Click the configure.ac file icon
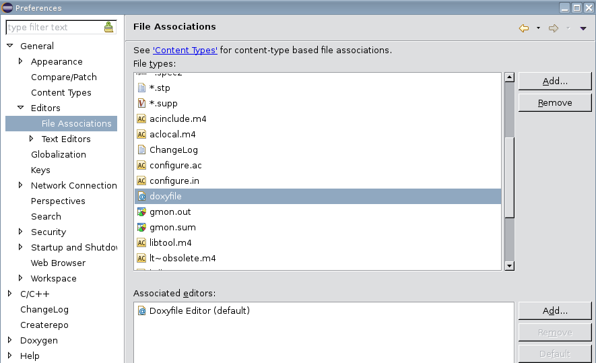The height and width of the screenshot is (363, 596). point(141,166)
